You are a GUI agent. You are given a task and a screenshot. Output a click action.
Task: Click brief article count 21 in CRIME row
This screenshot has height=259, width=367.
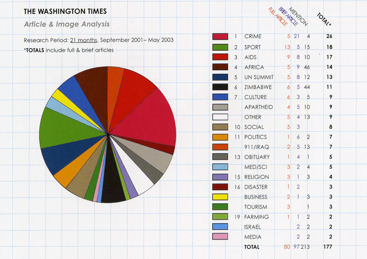296,36
